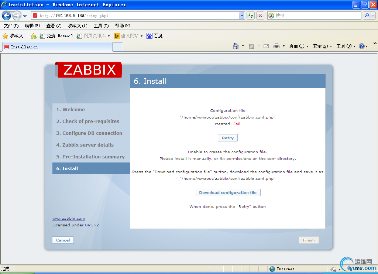The image size is (378, 274).
Task: Click the Cancel button
Action: pyautogui.click(x=63, y=240)
